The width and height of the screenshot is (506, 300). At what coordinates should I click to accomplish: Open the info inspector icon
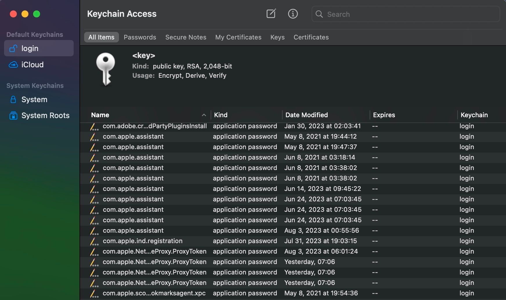pyautogui.click(x=293, y=14)
